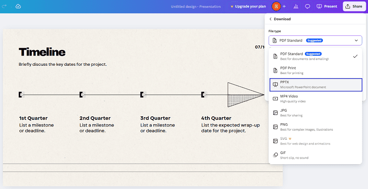Click the Share button
This screenshot has height=189, width=368.
pos(354,6)
